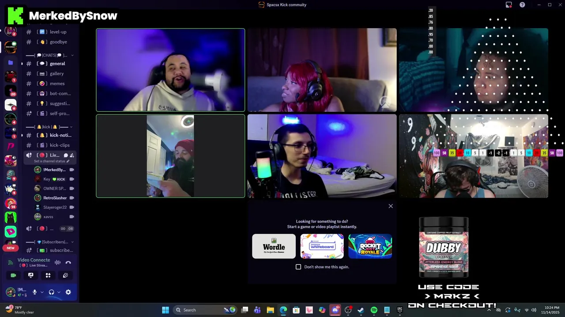The height and width of the screenshot is (317, 565).
Task: Open the general text channel
Action: [x=50, y=63]
